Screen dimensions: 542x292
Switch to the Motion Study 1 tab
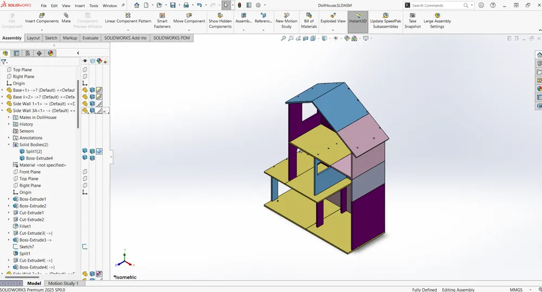[63, 283]
